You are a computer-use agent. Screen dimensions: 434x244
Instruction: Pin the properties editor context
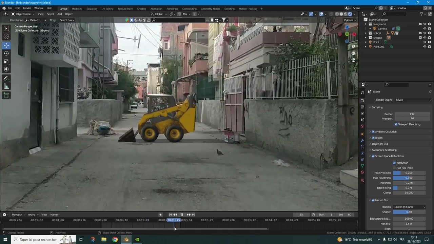[x=430, y=92]
